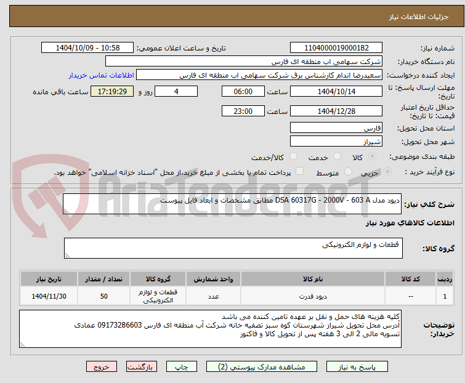Click the unit cell عدد
Screen dimensions: 465x383
click(213, 296)
